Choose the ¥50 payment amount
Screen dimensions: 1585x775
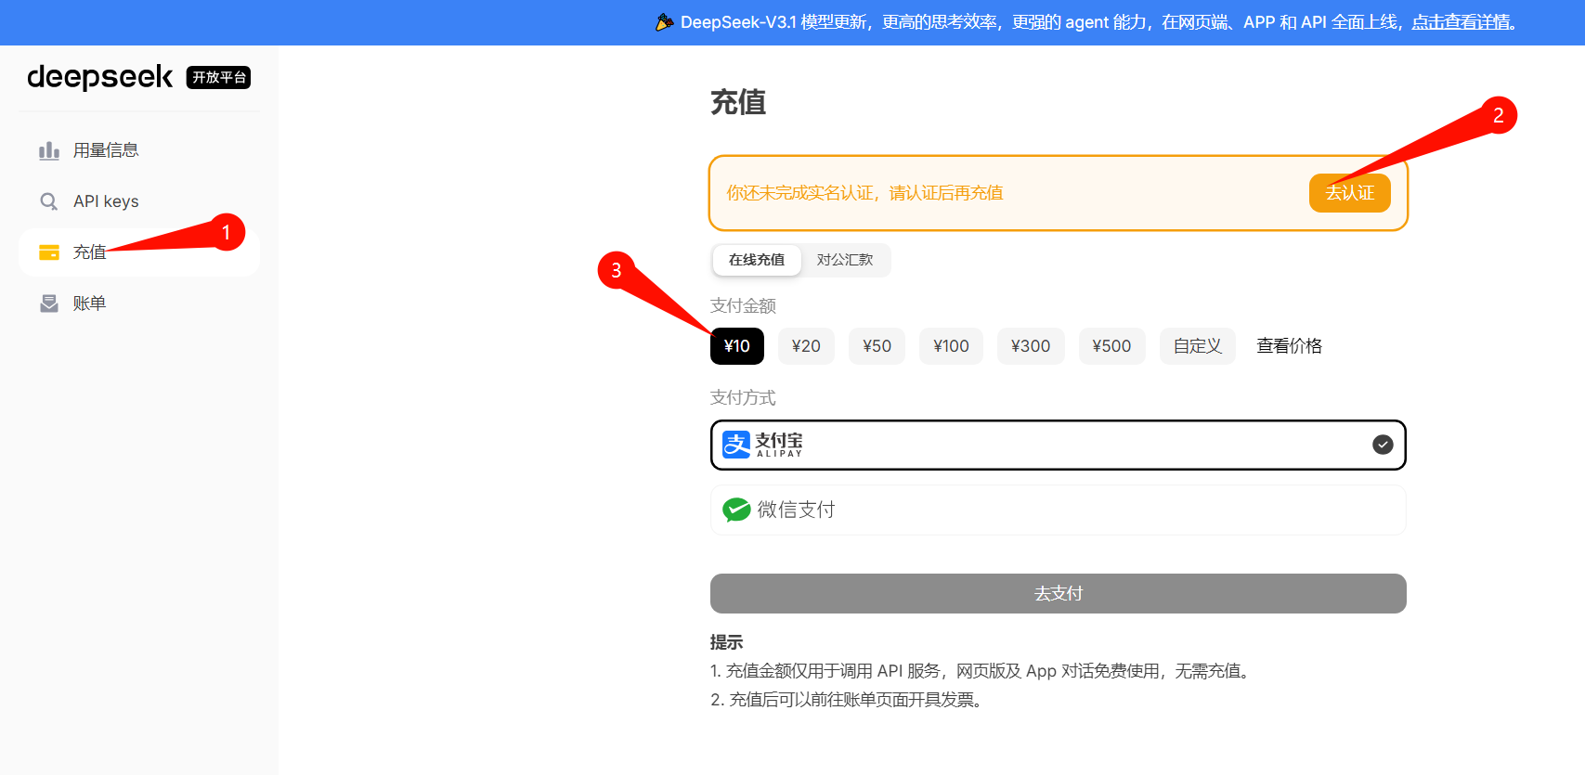877,346
